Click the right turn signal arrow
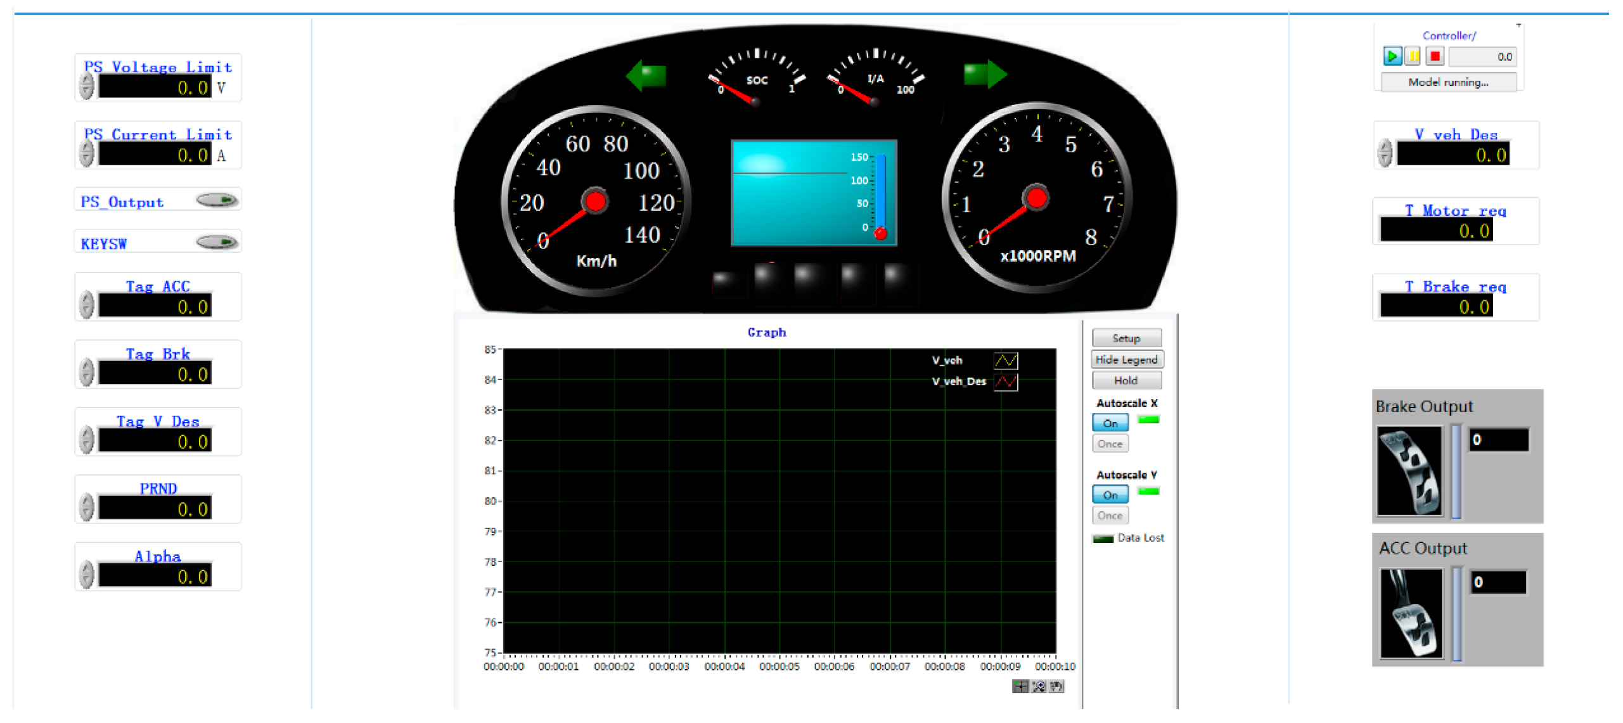Viewport: 1623px width, 723px height. [x=984, y=74]
